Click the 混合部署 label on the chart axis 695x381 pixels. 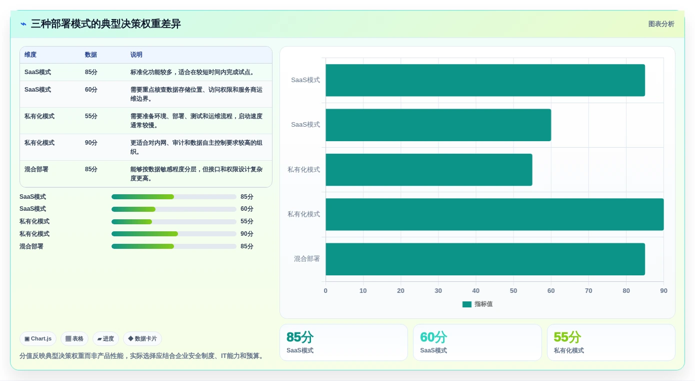point(307,259)
